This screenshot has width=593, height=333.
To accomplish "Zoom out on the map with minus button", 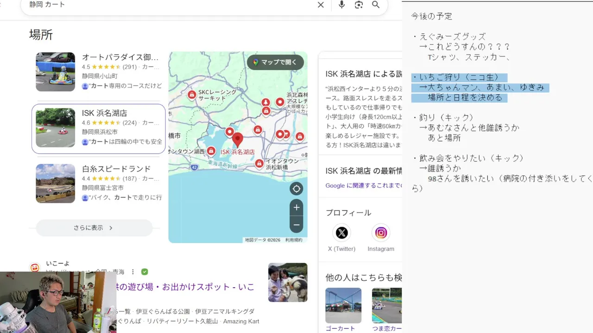I will [296, 225].
